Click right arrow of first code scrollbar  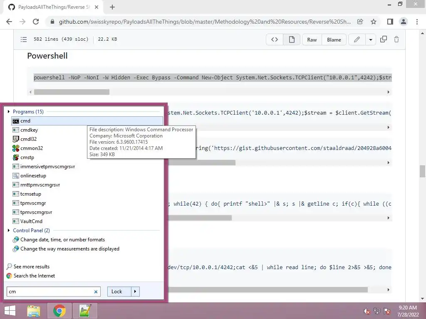click(x=389, y=92)
